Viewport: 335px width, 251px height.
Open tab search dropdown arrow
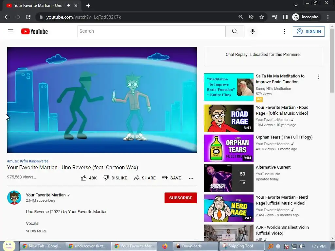point(296,6)
